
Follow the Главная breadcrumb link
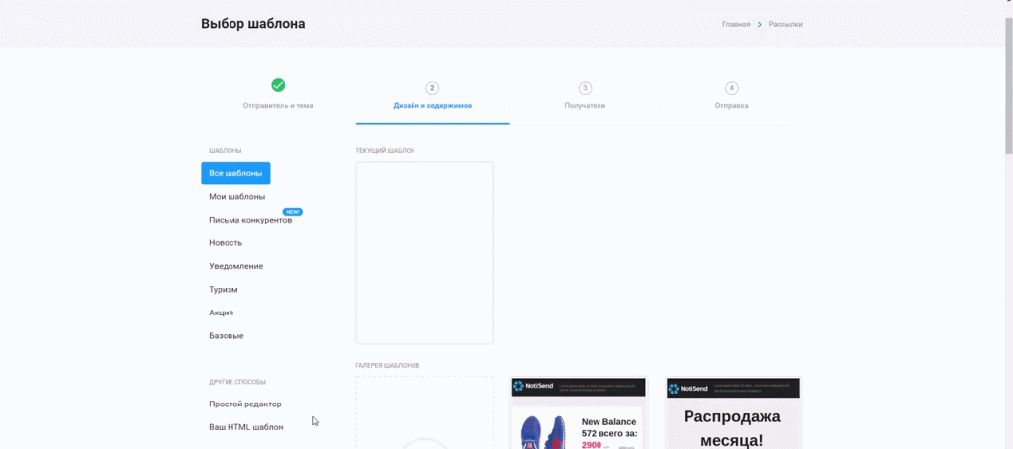coord(736,24)
